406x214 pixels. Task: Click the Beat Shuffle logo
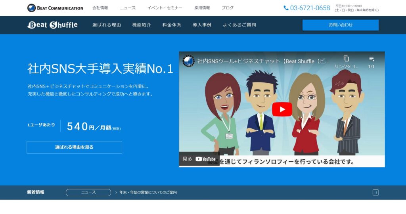click(x=52, y=25)
